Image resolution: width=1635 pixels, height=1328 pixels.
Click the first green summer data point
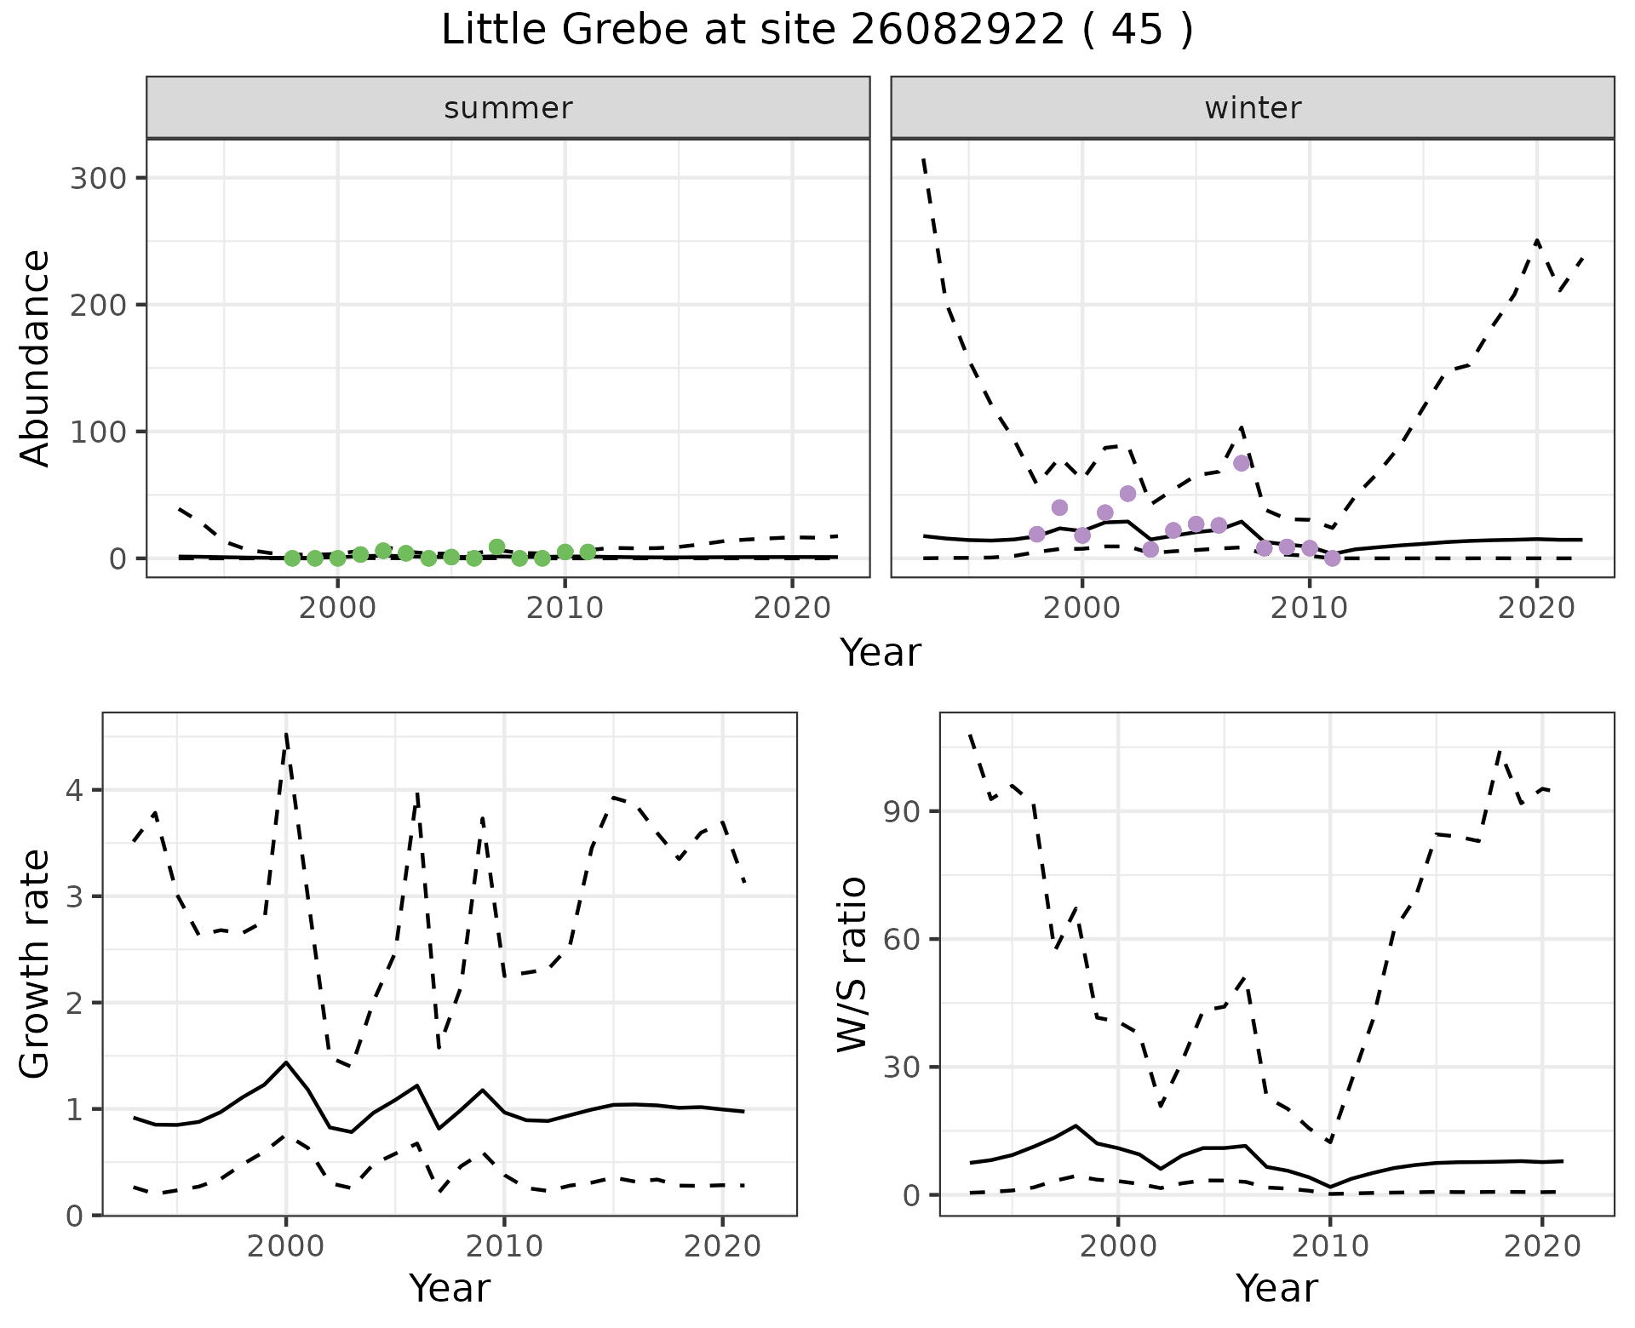point(292,558)
